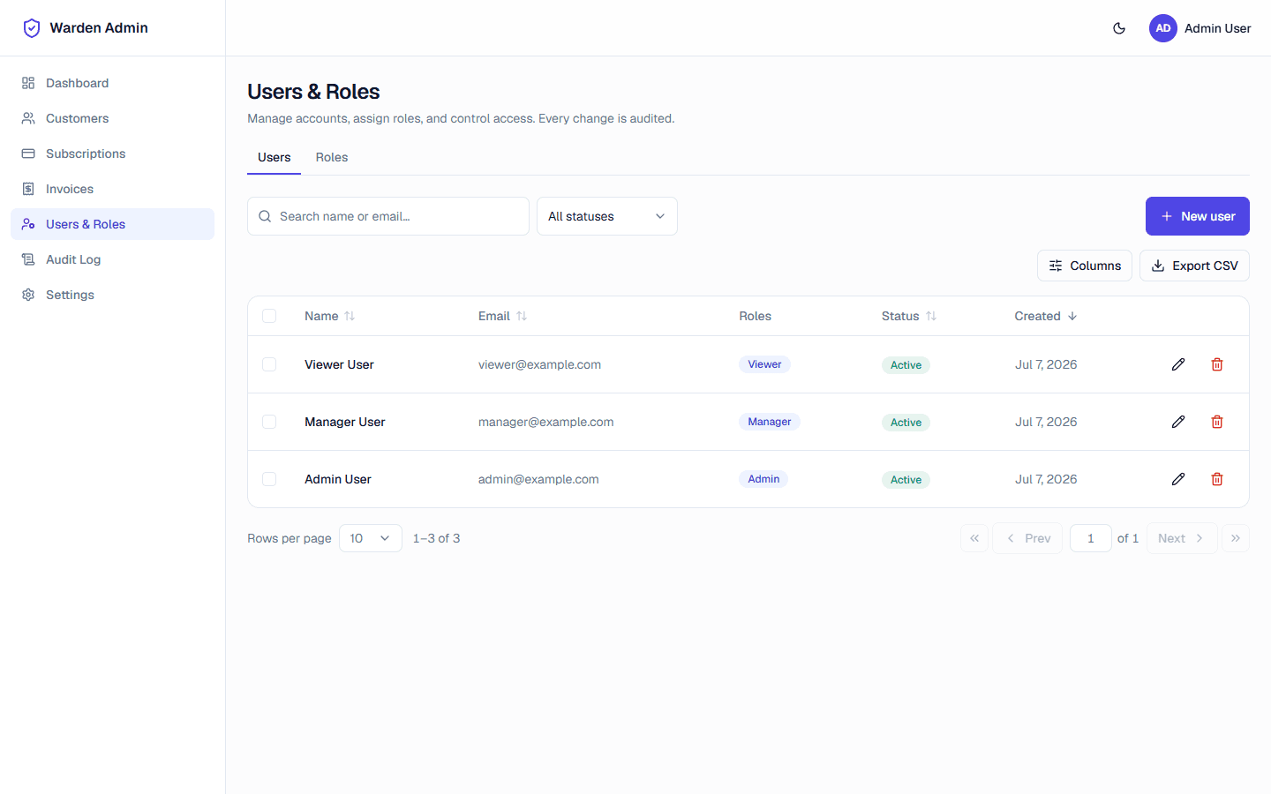Click the Next page button

coord(1182,538)
